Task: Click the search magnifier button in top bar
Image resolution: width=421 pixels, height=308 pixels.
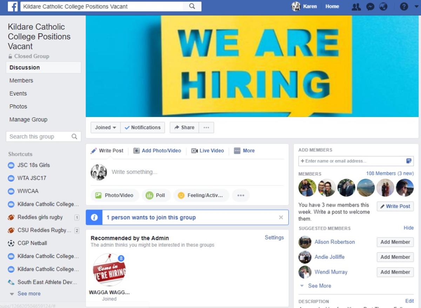Action: (192, 6)
